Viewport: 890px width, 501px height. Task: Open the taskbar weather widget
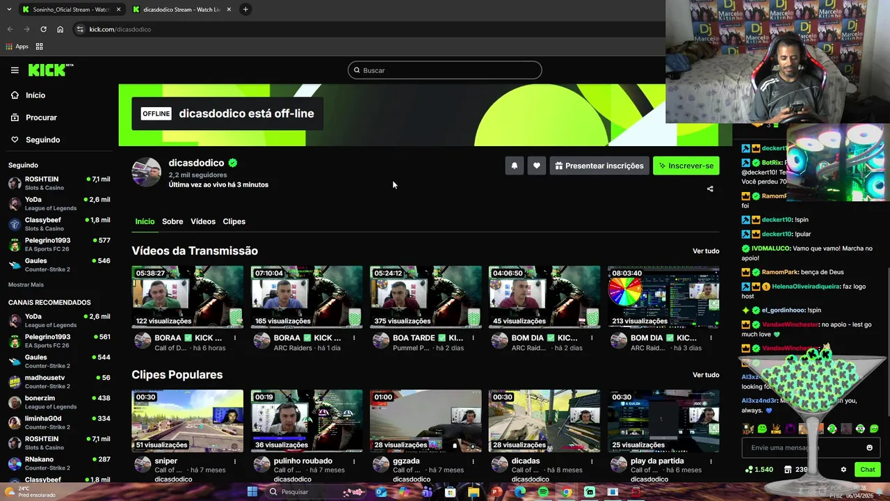click(29, 492)
